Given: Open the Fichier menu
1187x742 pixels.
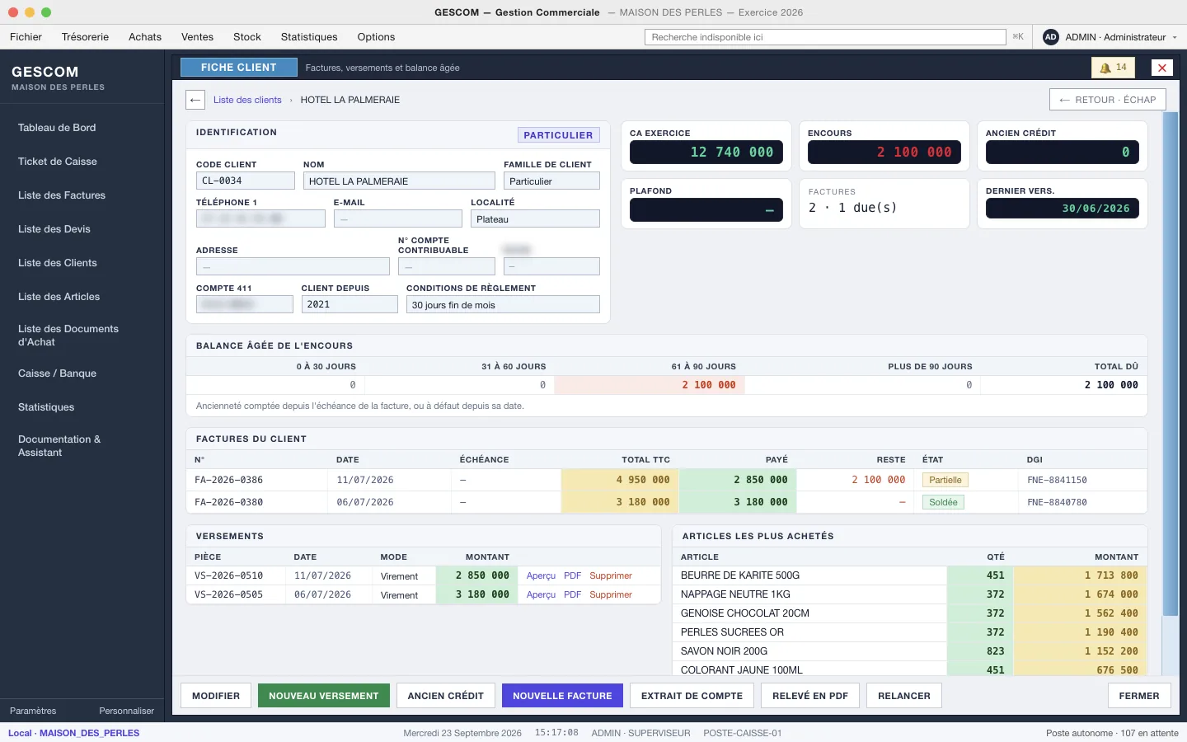Looking at the screenshot, I should tap(26, 37).
